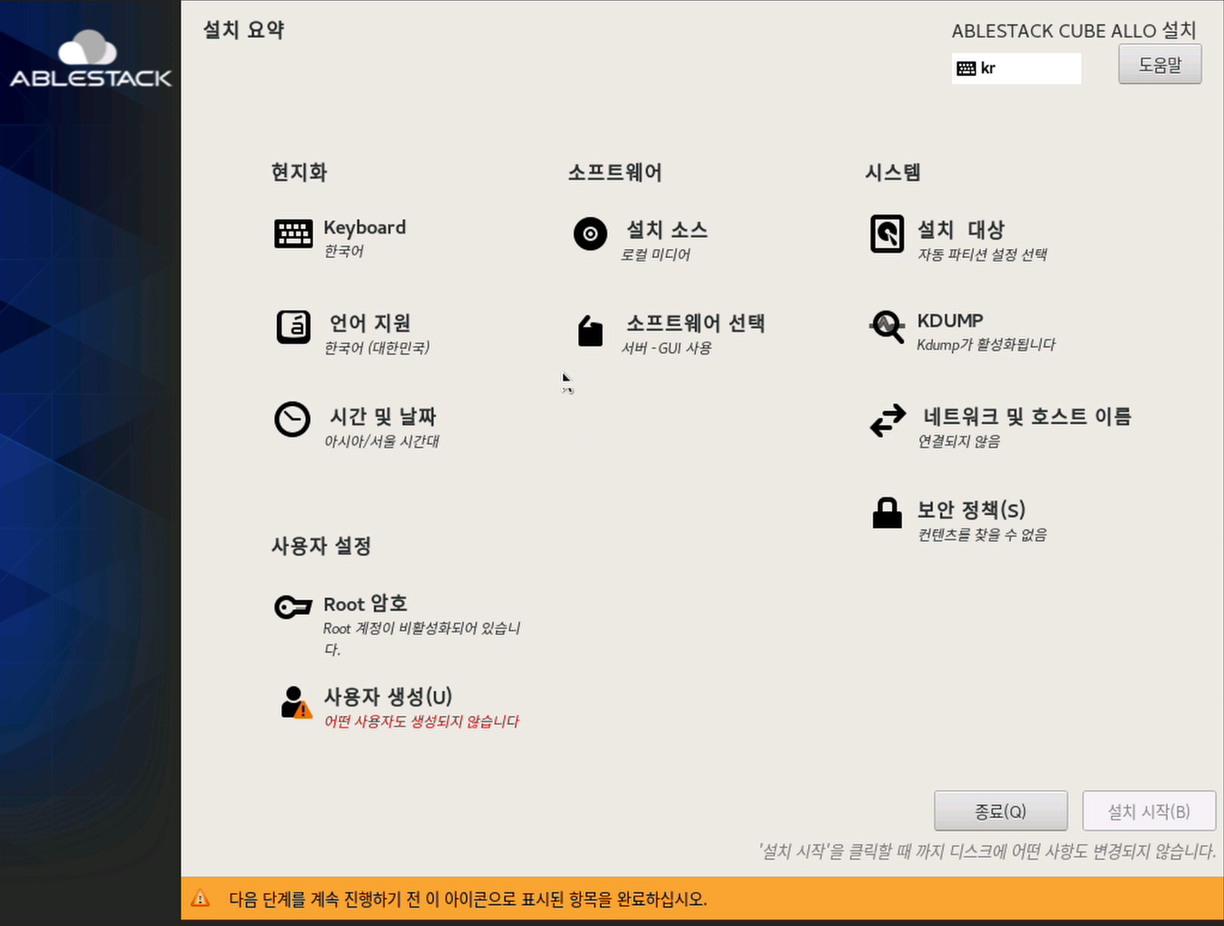1224x926 pixels.
Task: Click the 소프트웨어 section heading
Action: [615, 172]
